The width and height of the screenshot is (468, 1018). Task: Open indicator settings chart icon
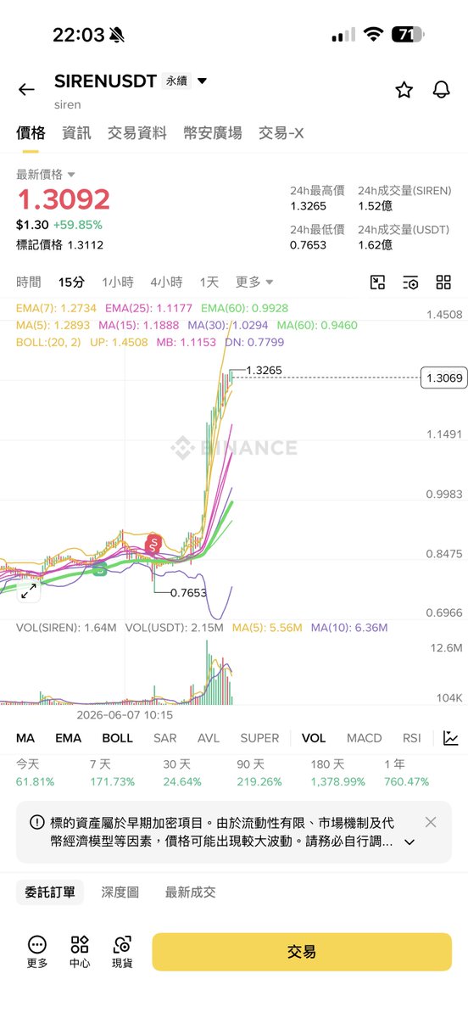[x=450, y=738]
